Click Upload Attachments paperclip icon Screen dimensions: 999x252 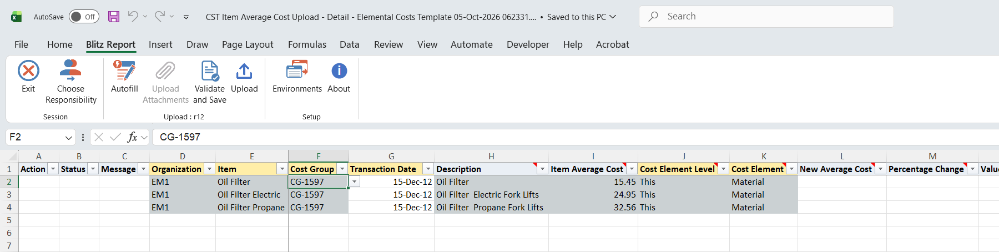165,71
